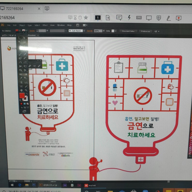Click the AnyDesk actions lightning bolt icon

pos(129,18)
